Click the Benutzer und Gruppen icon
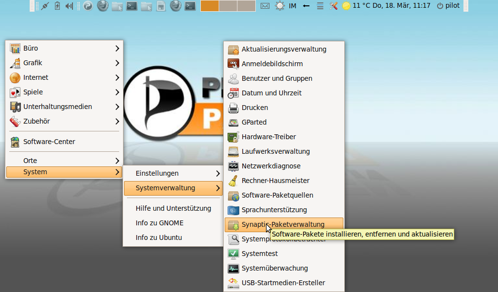The width and height of the screenshot is (498, 292). 233,78
